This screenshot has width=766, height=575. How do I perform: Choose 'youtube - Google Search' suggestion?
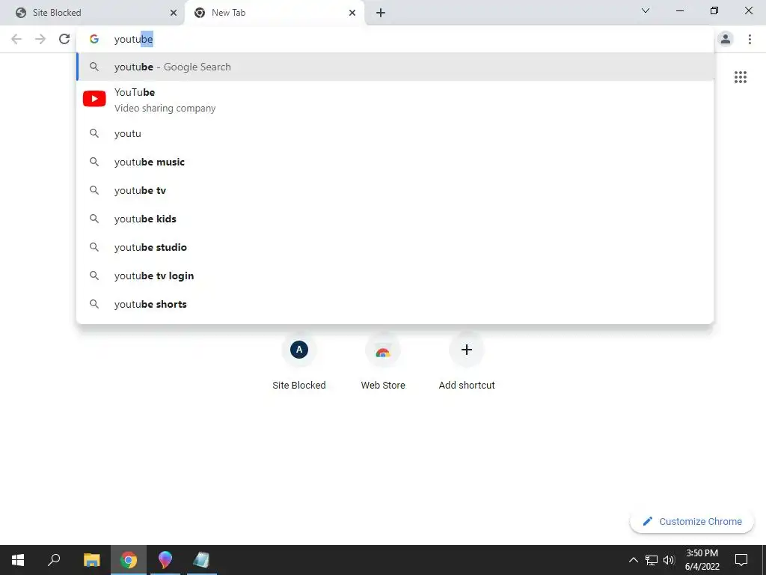(395, 67)
